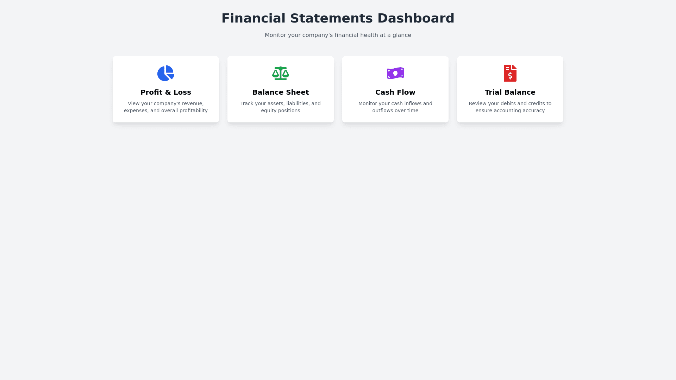
Task: Select the Balance Sheet title
Action: click(x=281, y=92)
